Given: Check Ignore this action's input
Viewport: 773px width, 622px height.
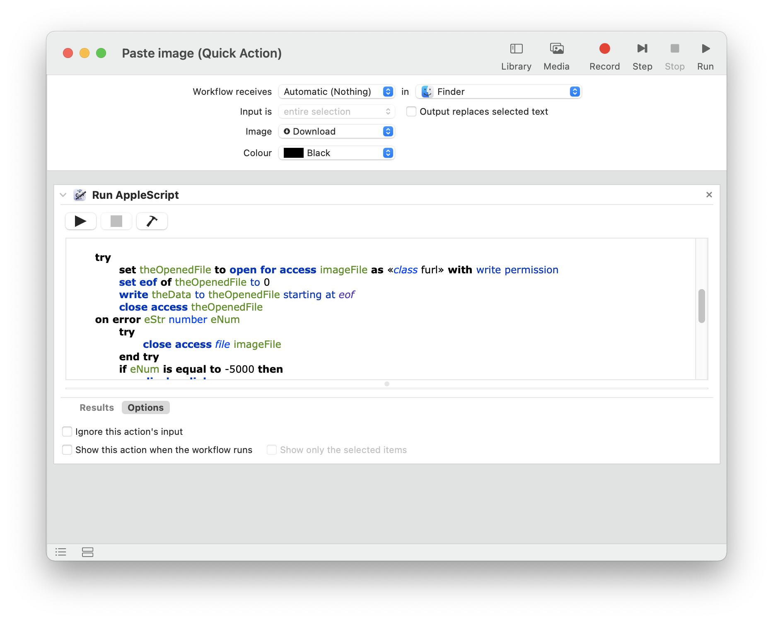Looking at the screenshot, I should click(x=67, y=431).
